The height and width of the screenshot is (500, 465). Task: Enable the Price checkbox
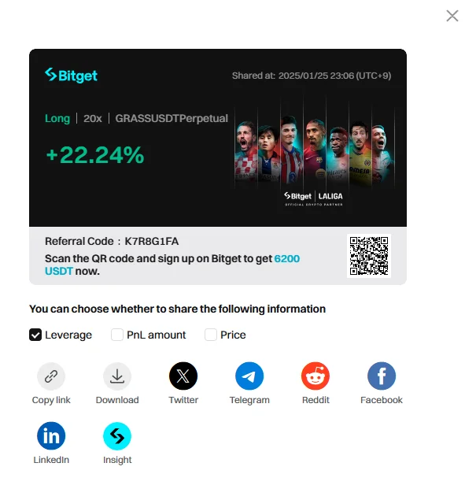(x=211, y=335)
